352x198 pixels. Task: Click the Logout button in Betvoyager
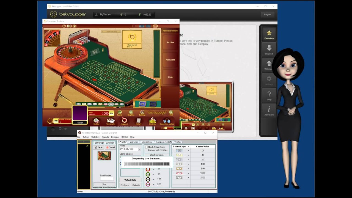click(x=268, y=15)
